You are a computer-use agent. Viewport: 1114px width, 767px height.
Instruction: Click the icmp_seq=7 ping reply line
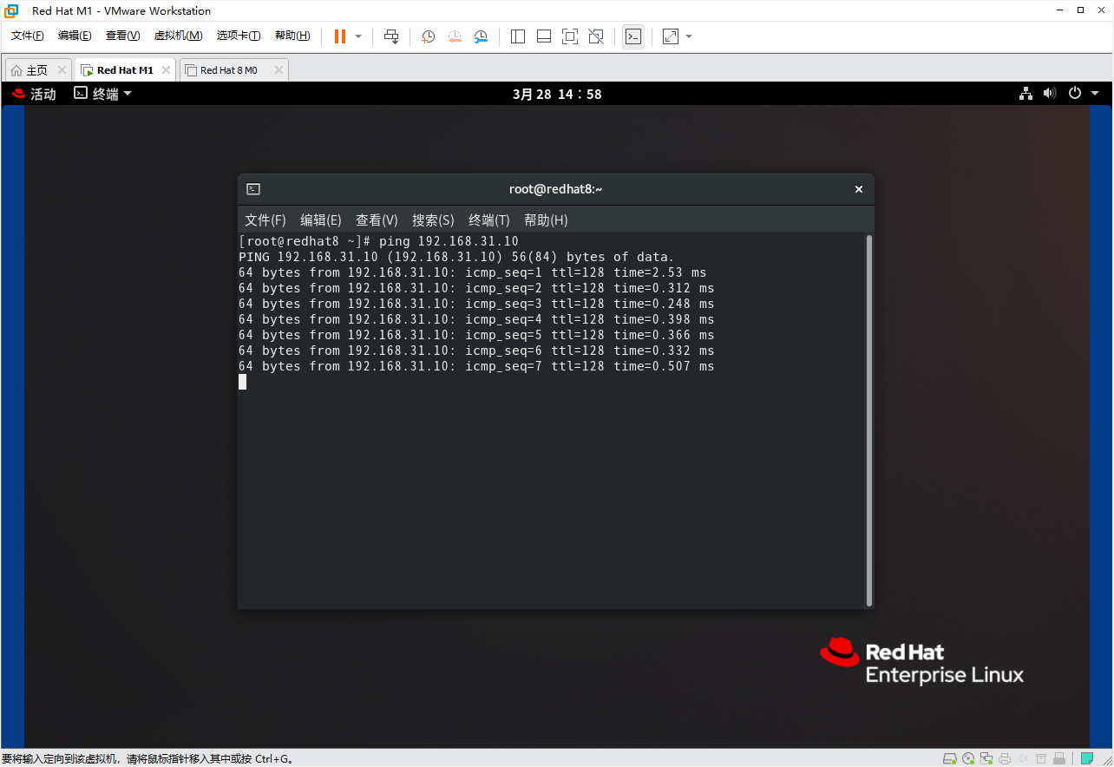click(x=476, y=366)
